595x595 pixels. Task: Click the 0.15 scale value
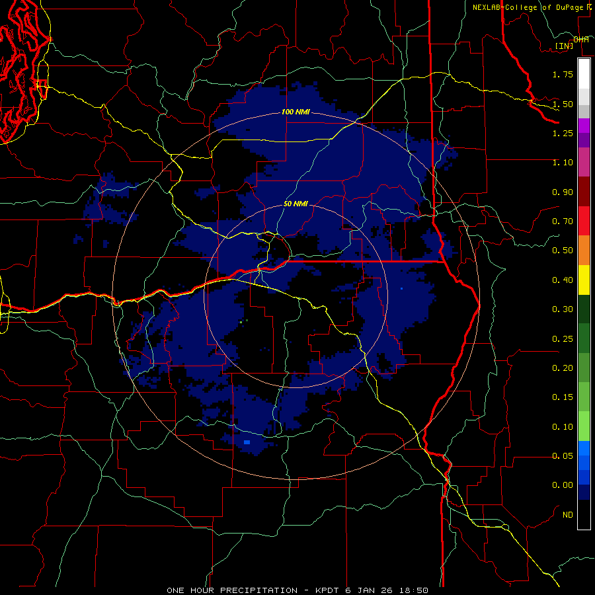click(x=563, y=397)
